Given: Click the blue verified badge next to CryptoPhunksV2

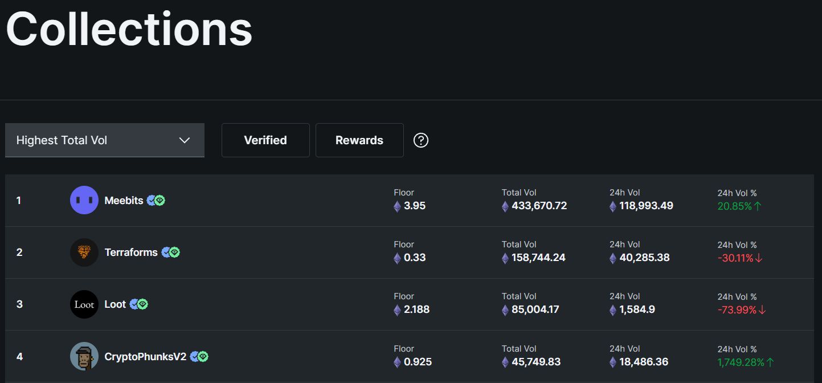Looking at the screenshot, I should 194,356.
